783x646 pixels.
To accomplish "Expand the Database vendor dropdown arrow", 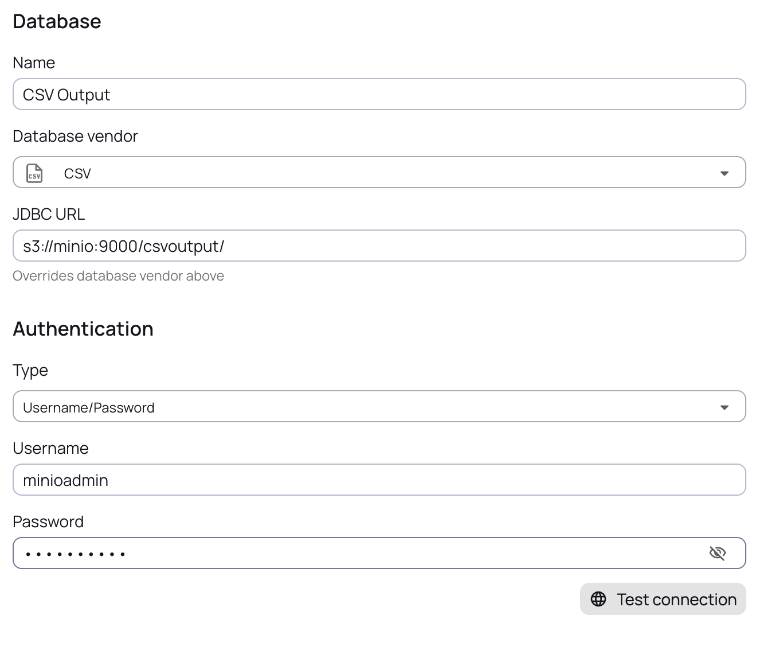I will click(x=724, y=173).
